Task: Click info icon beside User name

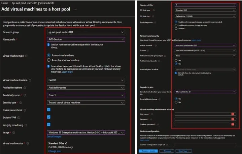Action: point(152,114)
